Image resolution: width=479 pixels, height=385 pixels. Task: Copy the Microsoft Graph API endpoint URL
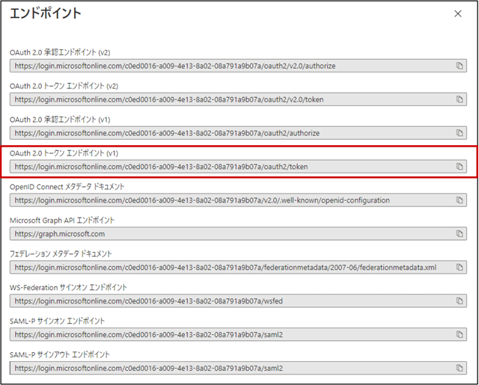(460, 234)
